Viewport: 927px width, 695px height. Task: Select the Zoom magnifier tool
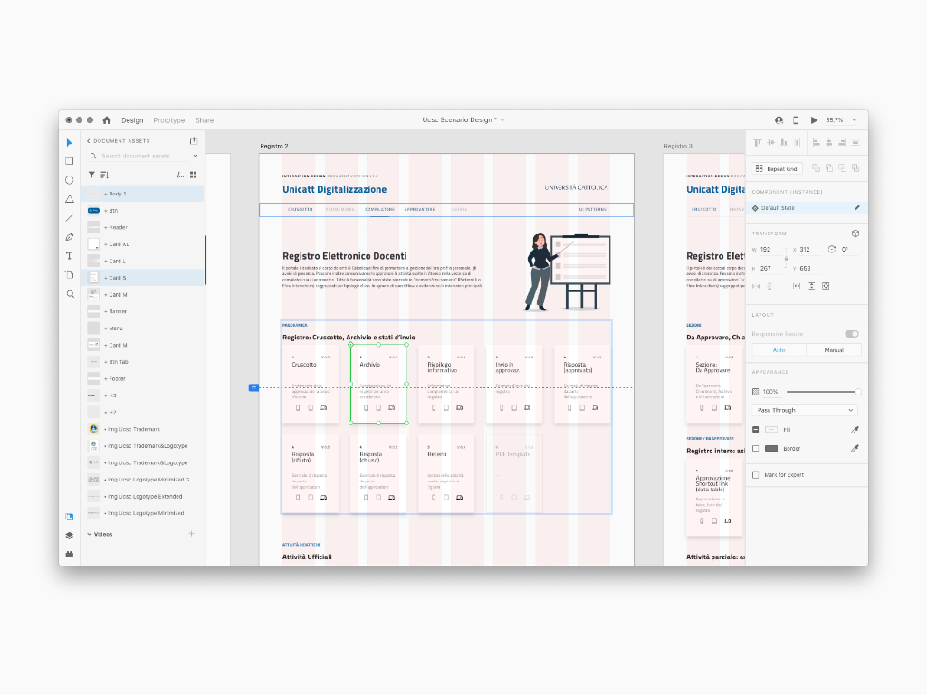tap(70, 294)
